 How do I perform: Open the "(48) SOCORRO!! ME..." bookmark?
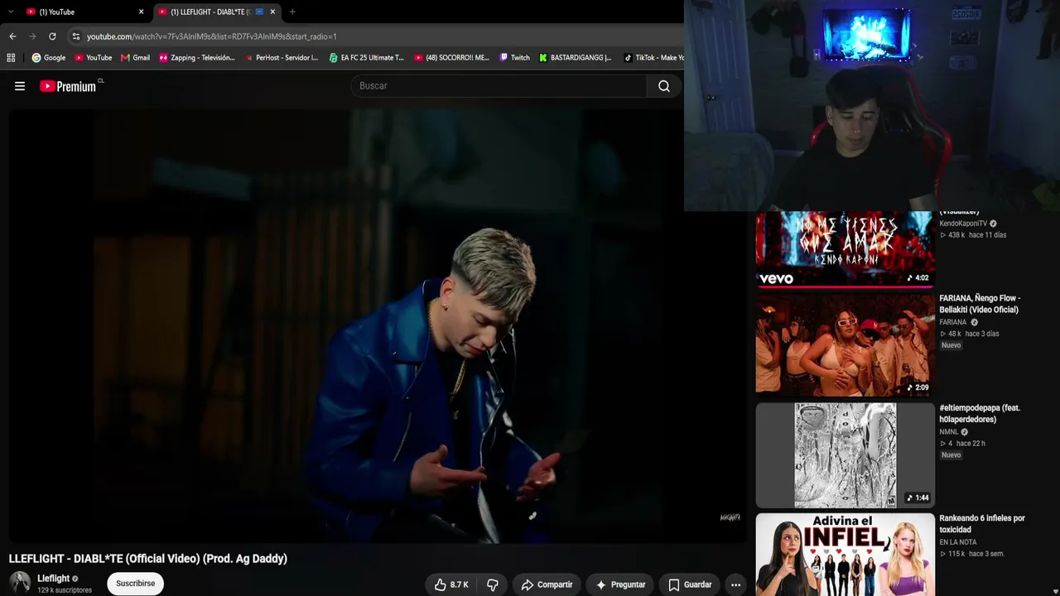[x=452, y=58]
